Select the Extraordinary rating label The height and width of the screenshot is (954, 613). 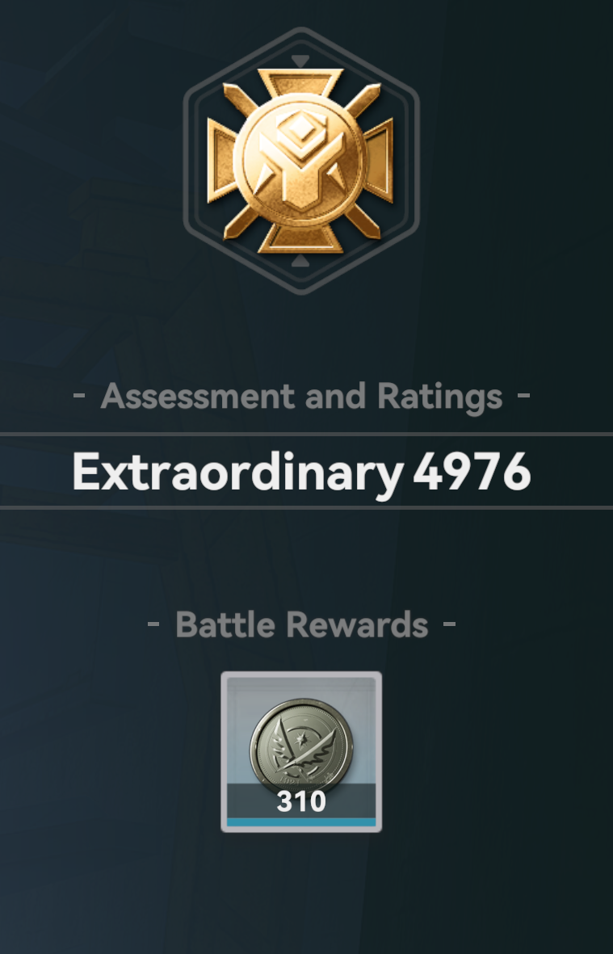tap(237, 472)
